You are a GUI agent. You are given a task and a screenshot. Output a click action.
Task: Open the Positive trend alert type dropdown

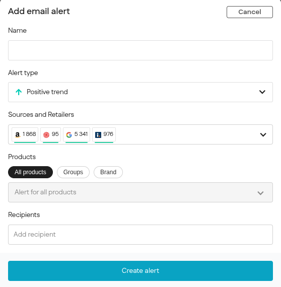click(140, 92)
